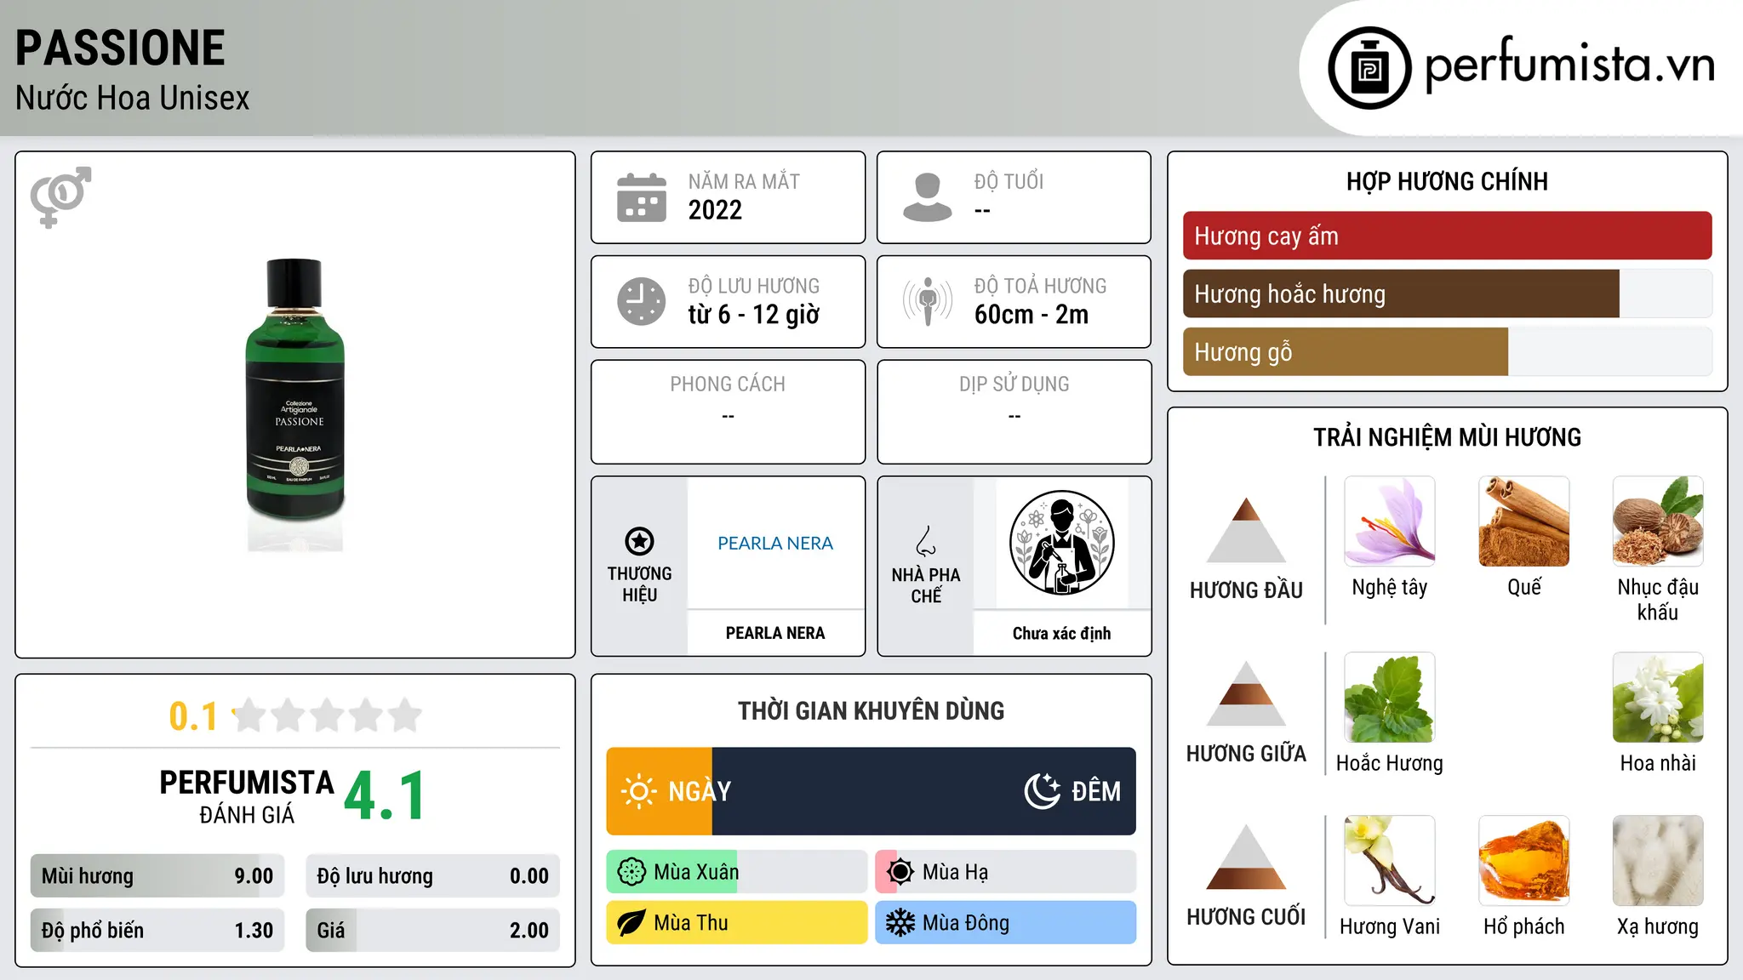Click the Hương cuối pyramid icon

tap(1246, 857)
